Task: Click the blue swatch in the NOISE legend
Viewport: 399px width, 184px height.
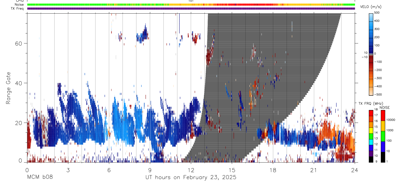Action: click(x=383, y=146)
